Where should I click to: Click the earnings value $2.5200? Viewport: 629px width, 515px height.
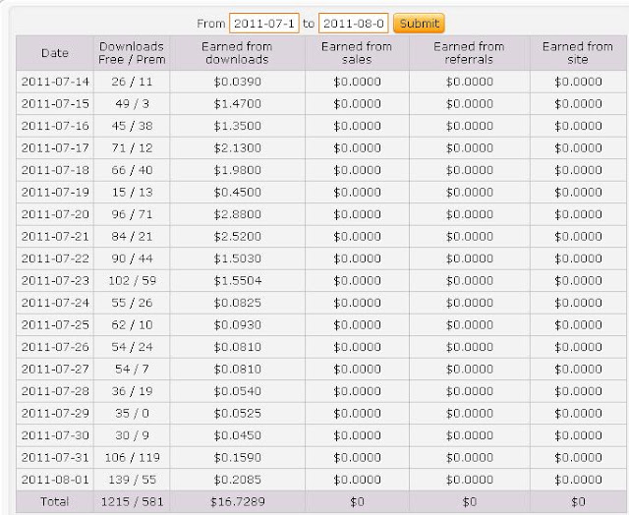(237, 236)
